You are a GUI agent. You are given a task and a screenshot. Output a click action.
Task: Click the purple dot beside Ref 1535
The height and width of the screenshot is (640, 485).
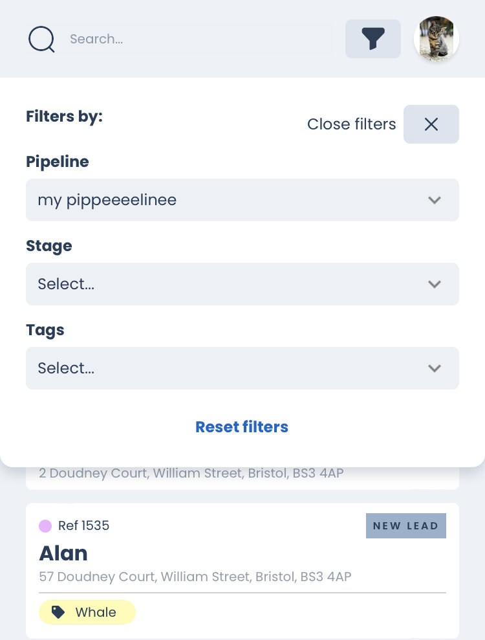45,526
